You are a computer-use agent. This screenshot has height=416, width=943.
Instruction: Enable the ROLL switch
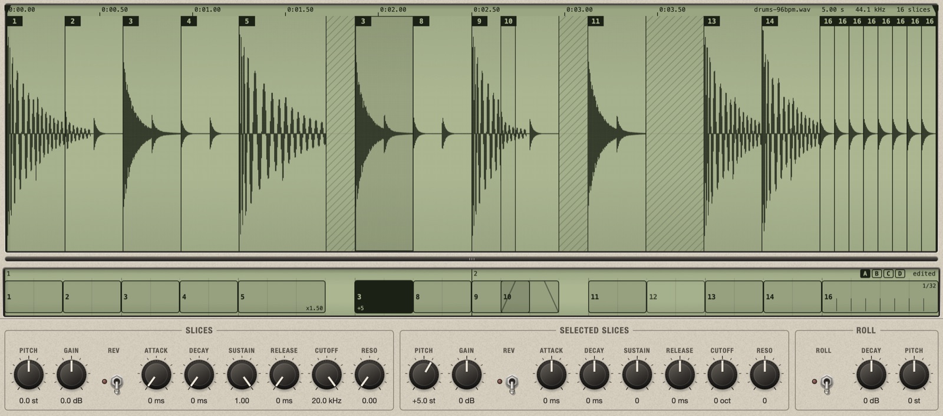click(x=827, y=384)
